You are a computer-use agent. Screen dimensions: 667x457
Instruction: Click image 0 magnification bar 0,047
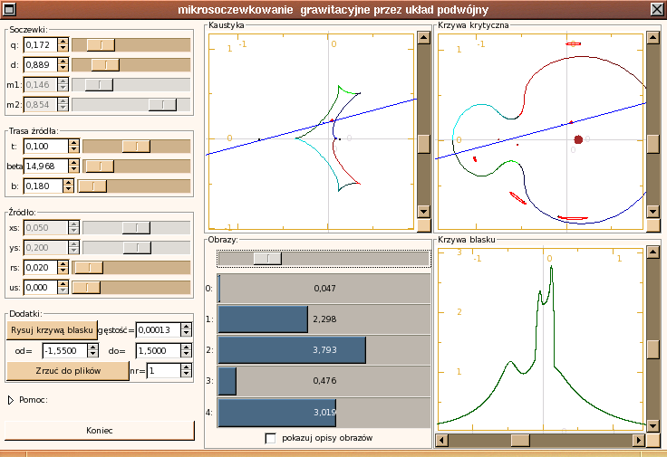(324, 289)
